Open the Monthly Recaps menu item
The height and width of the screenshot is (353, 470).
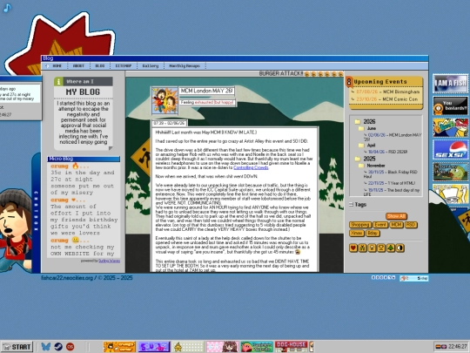(185, 65)
